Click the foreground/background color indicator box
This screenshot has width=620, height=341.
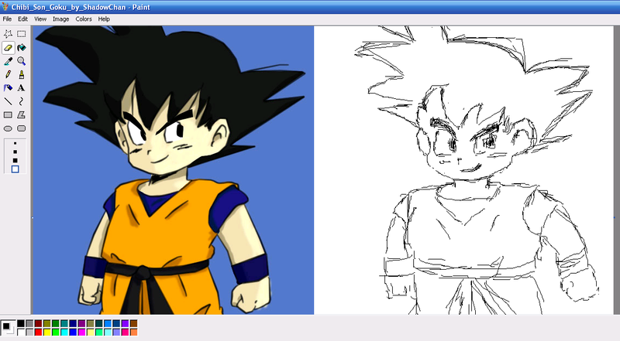coord(8,328)
